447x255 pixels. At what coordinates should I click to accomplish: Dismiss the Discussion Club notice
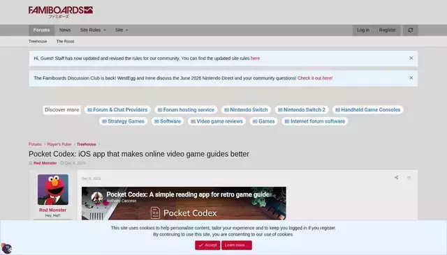coord(411,78)
